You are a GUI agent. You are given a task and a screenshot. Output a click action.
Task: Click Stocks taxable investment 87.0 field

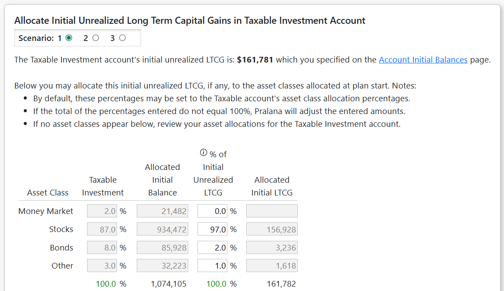pos(102,229)
